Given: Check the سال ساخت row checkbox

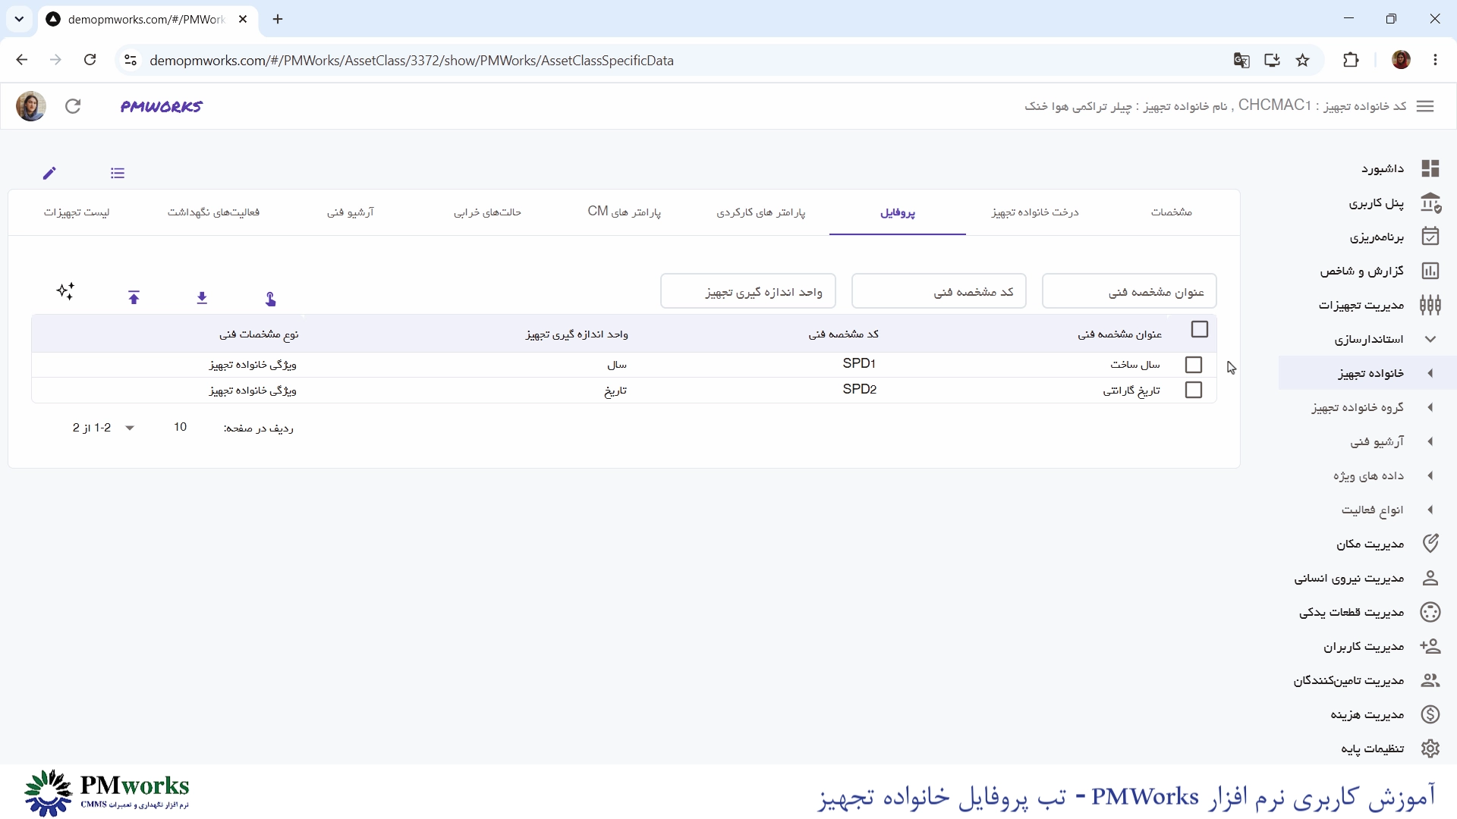Looking at the screenshot, I should click(x=1194, y=365).
